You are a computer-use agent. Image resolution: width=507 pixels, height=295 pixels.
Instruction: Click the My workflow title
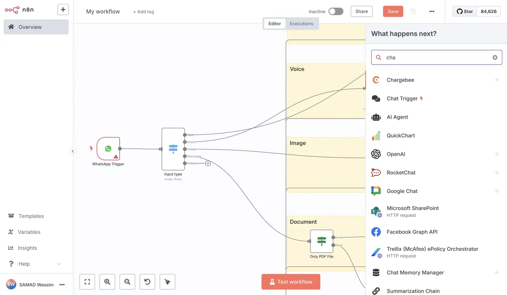tap(103, 11)
